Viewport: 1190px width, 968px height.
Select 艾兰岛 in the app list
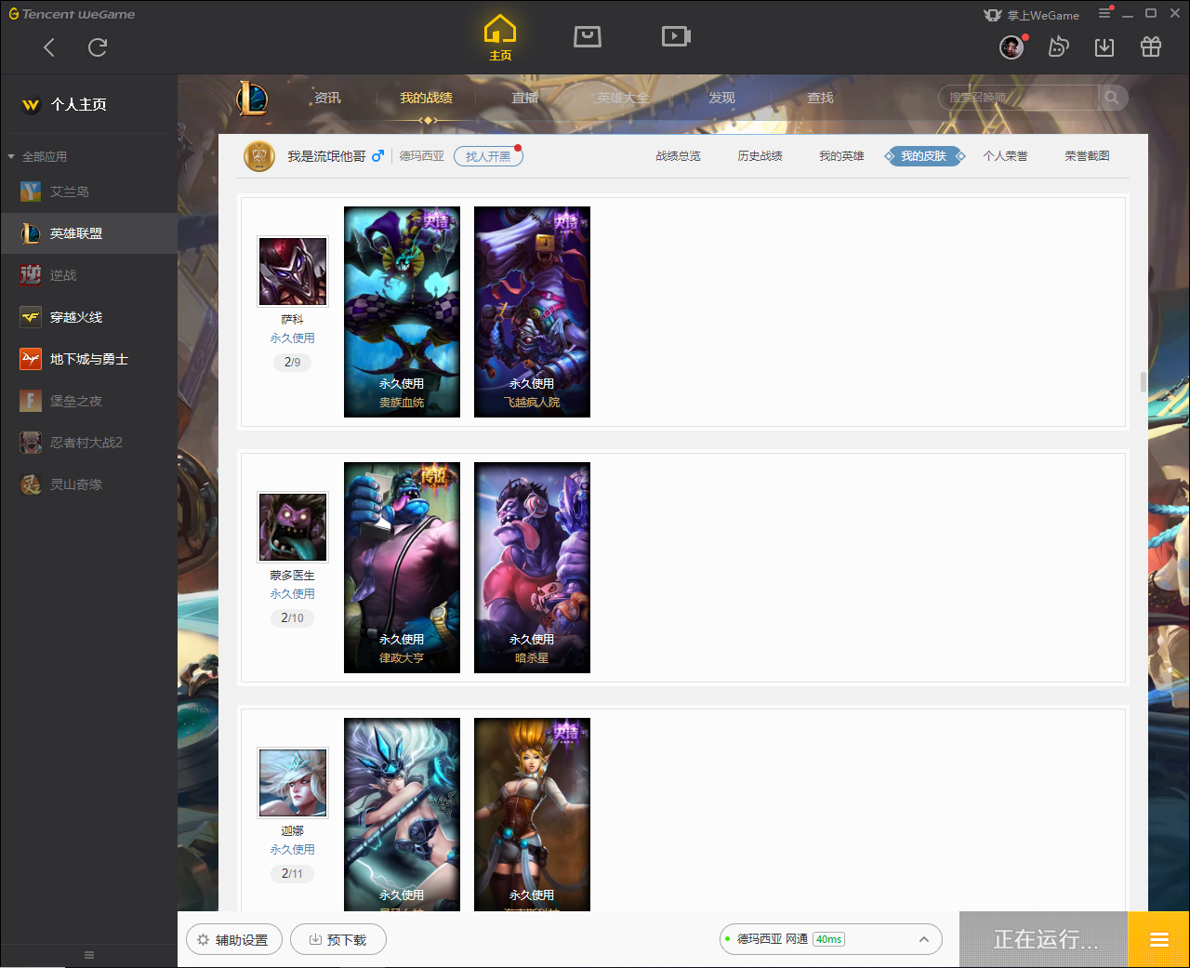tap(88, 192)
